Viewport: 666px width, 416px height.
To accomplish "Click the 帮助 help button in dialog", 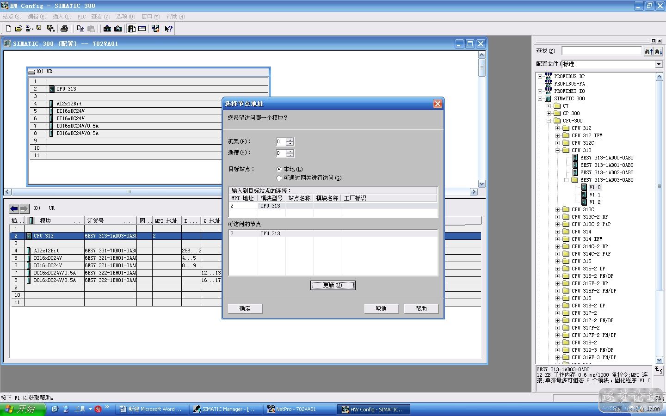I will pos(421,308).
